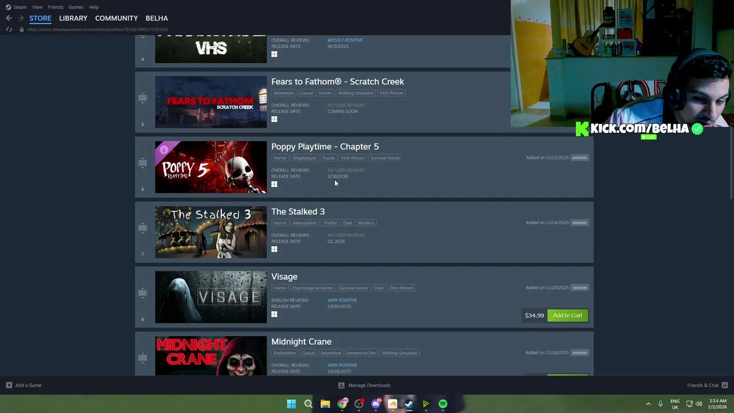Grab the reorder handle for The Stalked 3

[x=142, y=228]
